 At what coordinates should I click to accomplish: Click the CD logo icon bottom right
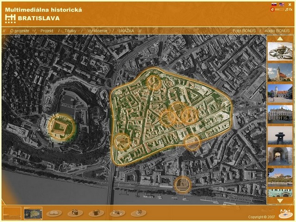(x=285, y=214)
